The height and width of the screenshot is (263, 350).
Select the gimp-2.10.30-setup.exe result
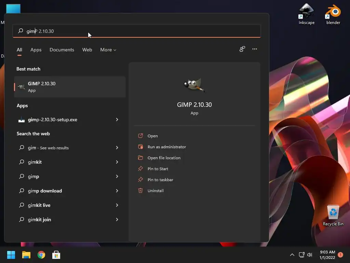[70, 120]
